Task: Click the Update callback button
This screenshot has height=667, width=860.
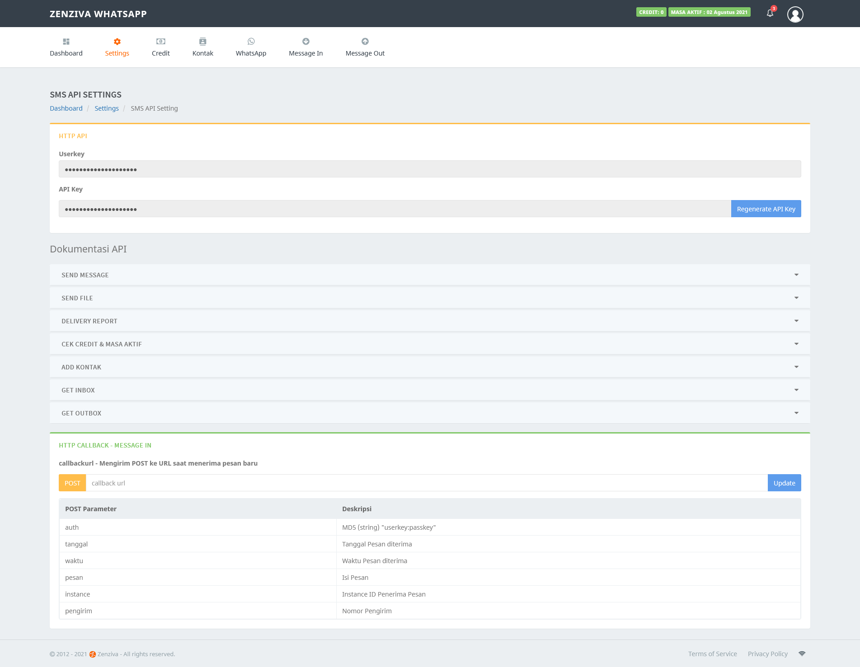Action: point(785,483)
